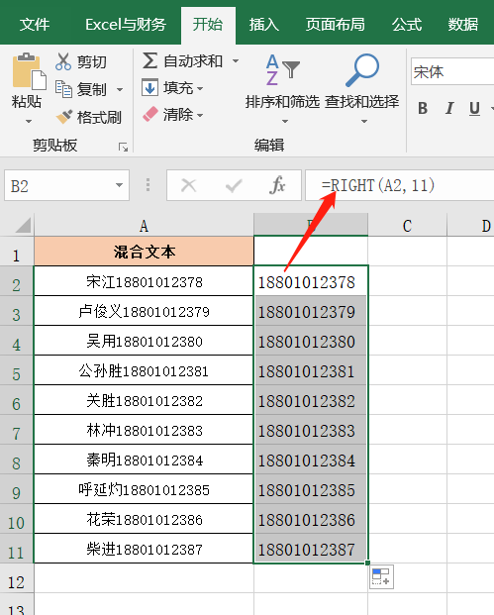Expand the Copy dropdown arrow
Viewport: 494px width, 615px height.
(120, 90)
